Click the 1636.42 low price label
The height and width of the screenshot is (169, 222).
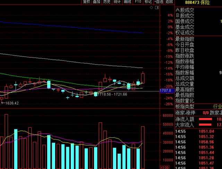click(10, 103)
